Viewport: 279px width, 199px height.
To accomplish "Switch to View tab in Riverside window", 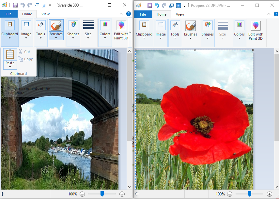I will point(46,14).
